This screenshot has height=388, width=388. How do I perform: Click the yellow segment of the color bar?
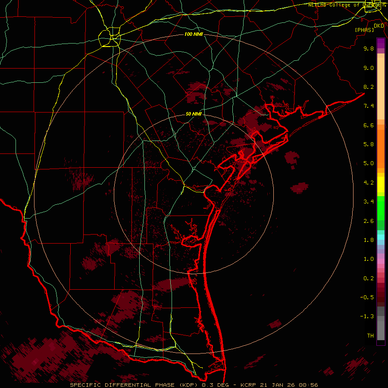point(381,185)
